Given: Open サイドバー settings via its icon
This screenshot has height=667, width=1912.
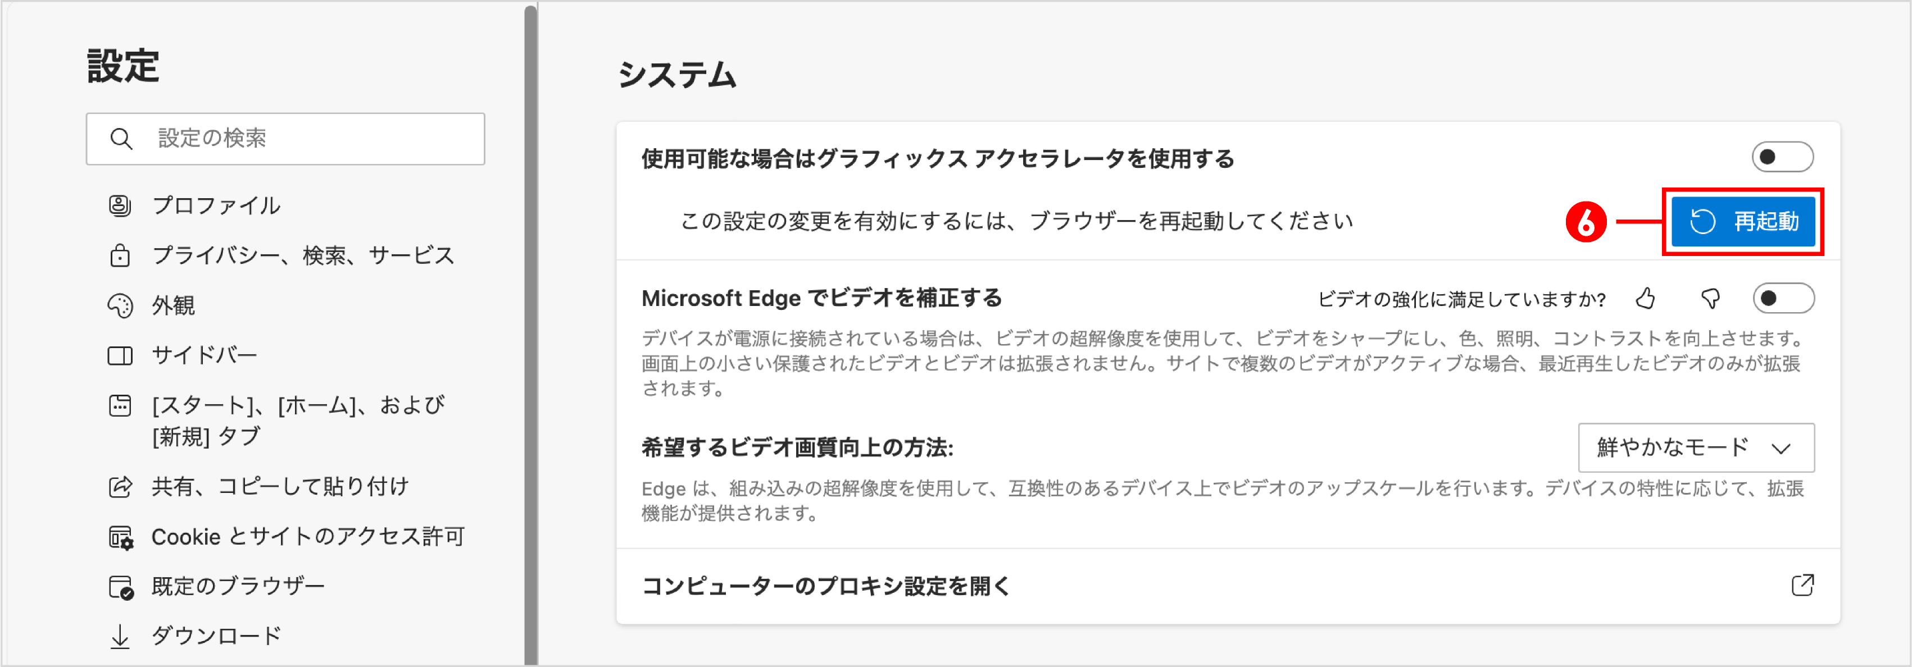Looking at the screenshot, I should [120, 355].
